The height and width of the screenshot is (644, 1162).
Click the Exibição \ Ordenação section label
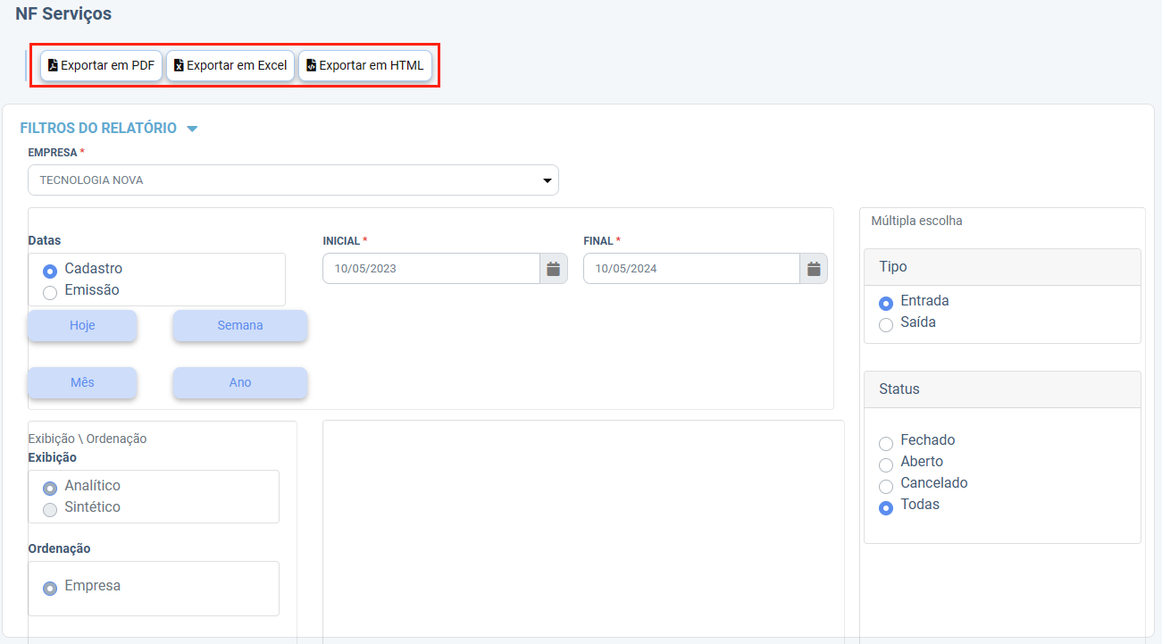[x=88, y=439]
